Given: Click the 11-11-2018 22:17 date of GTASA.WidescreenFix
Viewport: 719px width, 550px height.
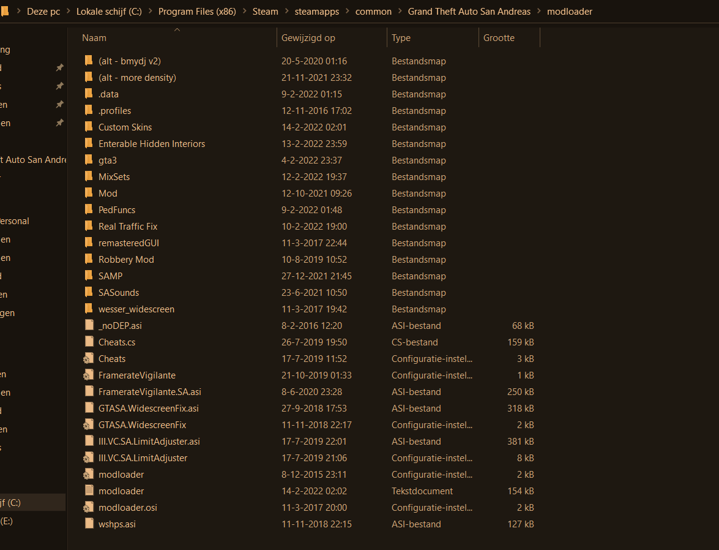Looking at the screenshot, I should (316, 424).
